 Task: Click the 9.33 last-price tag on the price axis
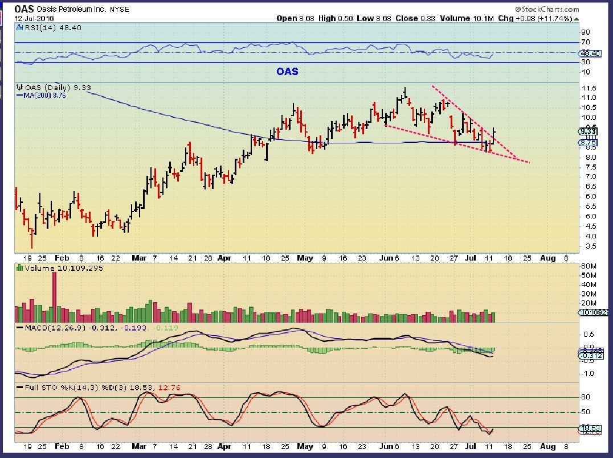(x=588, y=131)
